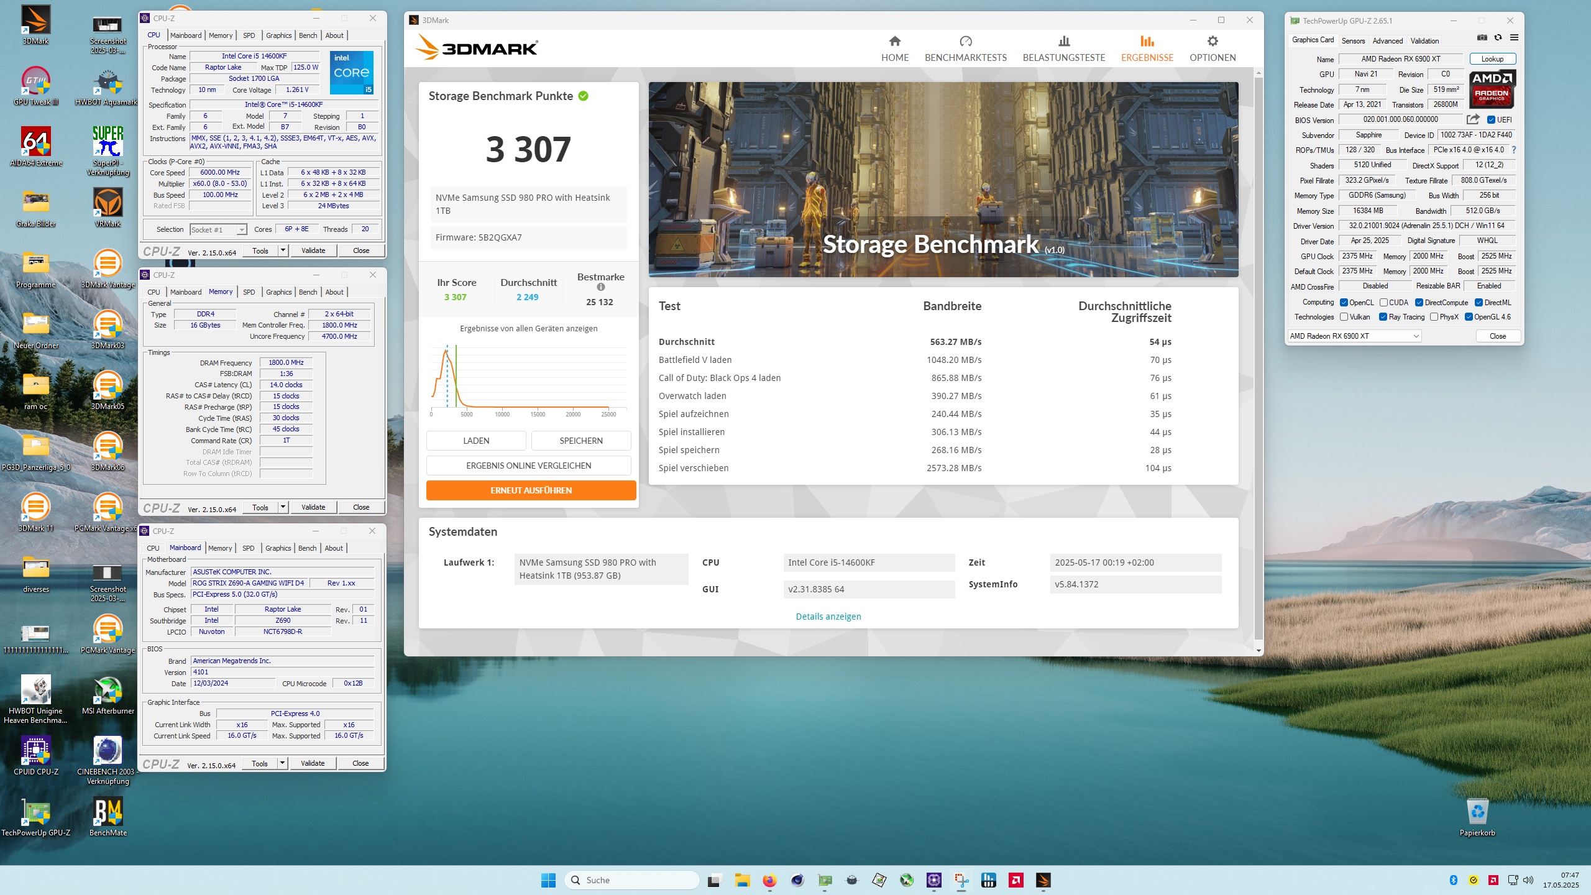This screenshot has width=1591, height=895.
Task: Toggle OpenCL checkbox in GPU-Z
Action: 1344,303
